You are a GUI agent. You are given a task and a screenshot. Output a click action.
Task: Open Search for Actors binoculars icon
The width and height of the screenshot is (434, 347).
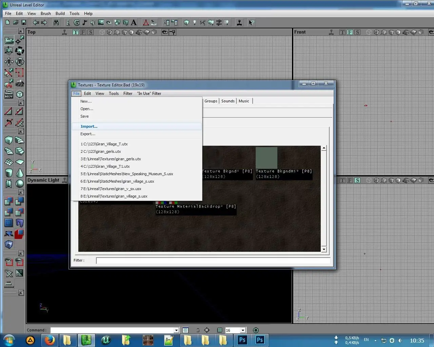click(x=56, y=22)
